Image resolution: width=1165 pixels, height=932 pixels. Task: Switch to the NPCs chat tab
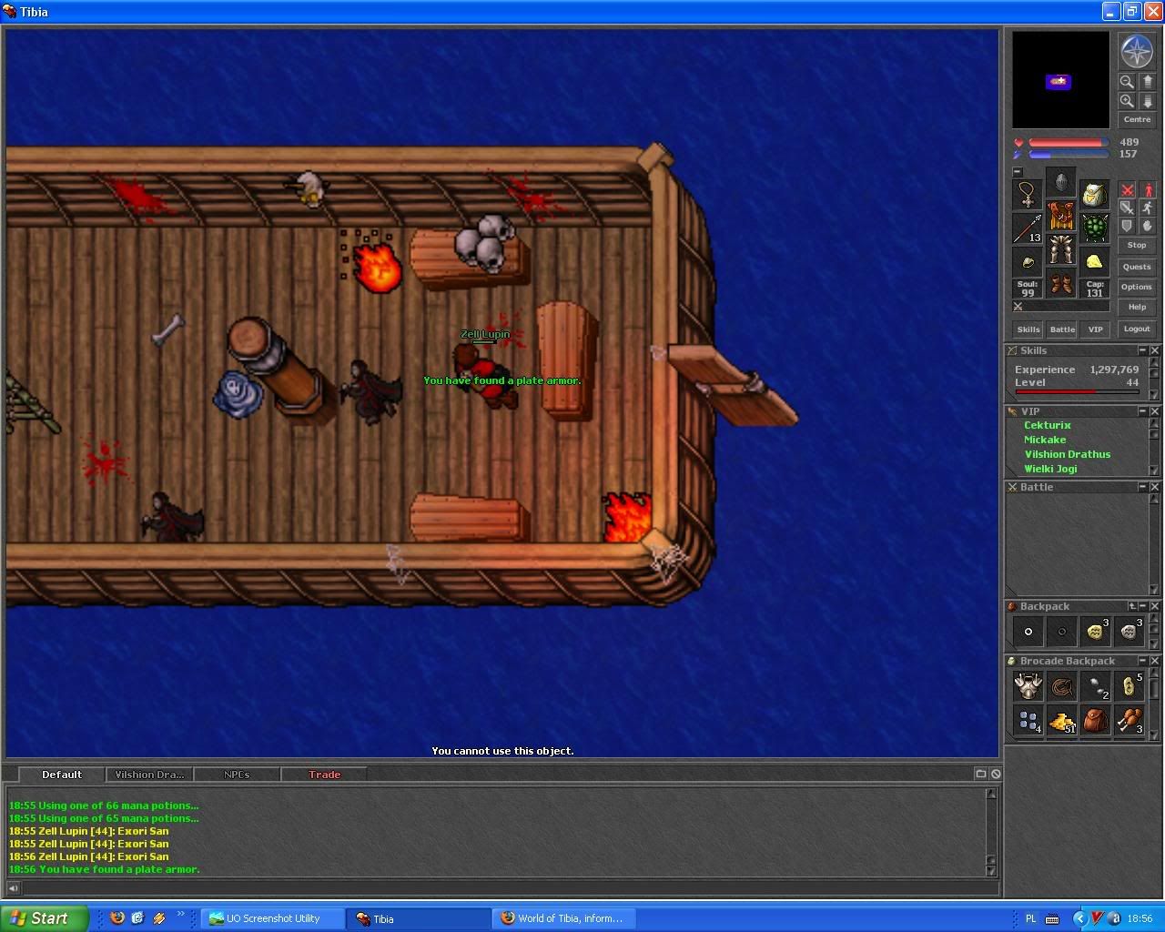click(x=237, y=775)
